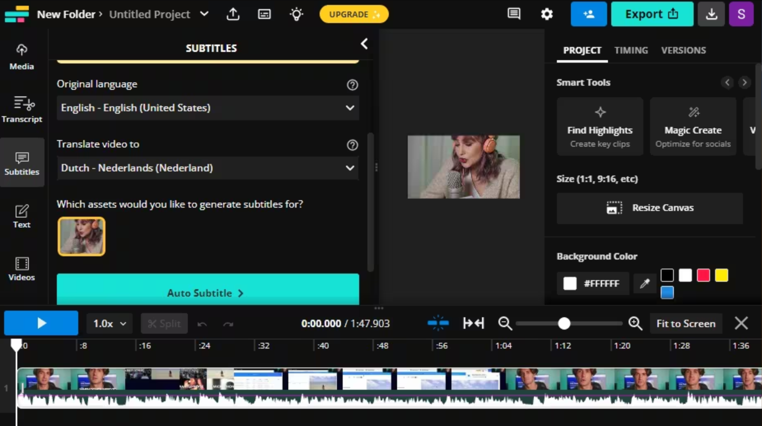This screenshot has height=426, width=762.
Task: Switch to the Timing tab
Action: [x=631, y=50]
